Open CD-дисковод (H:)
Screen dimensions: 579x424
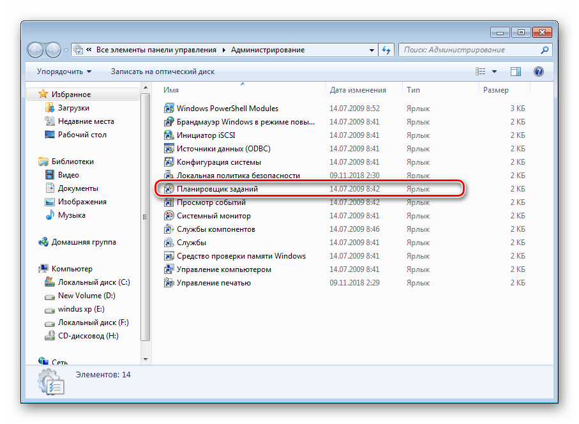pyautogui.click(x=88, y=336)
